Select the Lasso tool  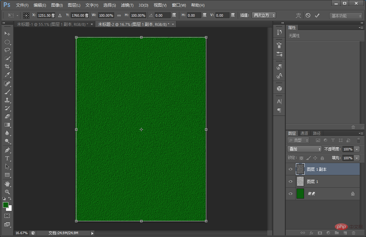coord(7,50)
